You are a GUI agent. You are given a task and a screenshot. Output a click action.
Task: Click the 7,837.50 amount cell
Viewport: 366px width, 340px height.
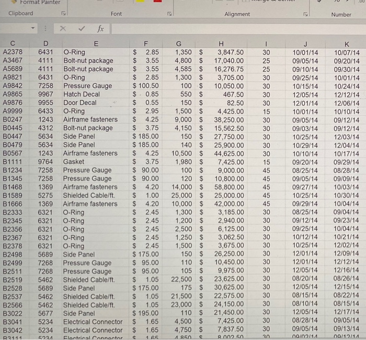coord(221,329)
